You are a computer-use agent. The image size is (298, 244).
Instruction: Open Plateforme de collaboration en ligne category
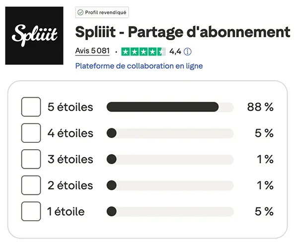pyautogui.click(x=139, y=66)
